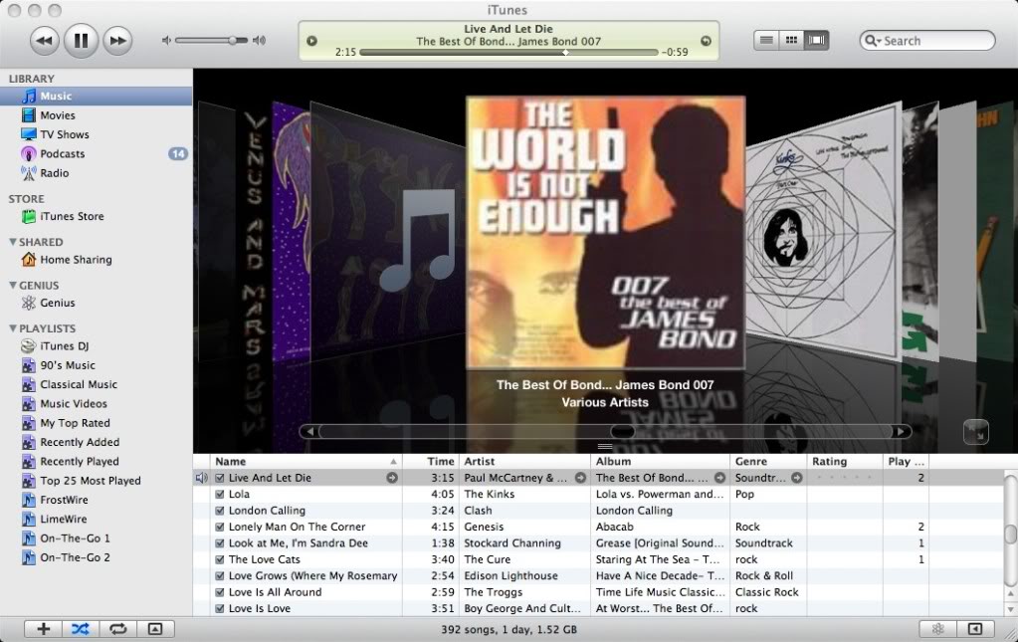The image size is (1018, 642).
Task: Uncheck Love Is Love checkbox
Action: [x=220, y=609]
